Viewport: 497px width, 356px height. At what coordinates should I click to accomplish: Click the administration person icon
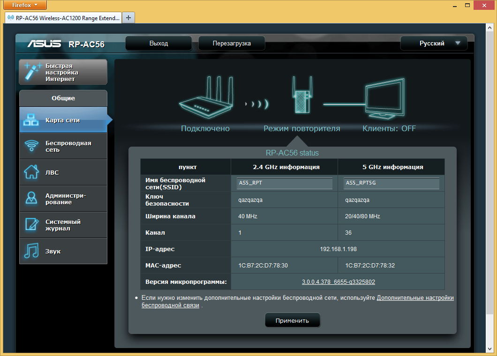[31, 198]
